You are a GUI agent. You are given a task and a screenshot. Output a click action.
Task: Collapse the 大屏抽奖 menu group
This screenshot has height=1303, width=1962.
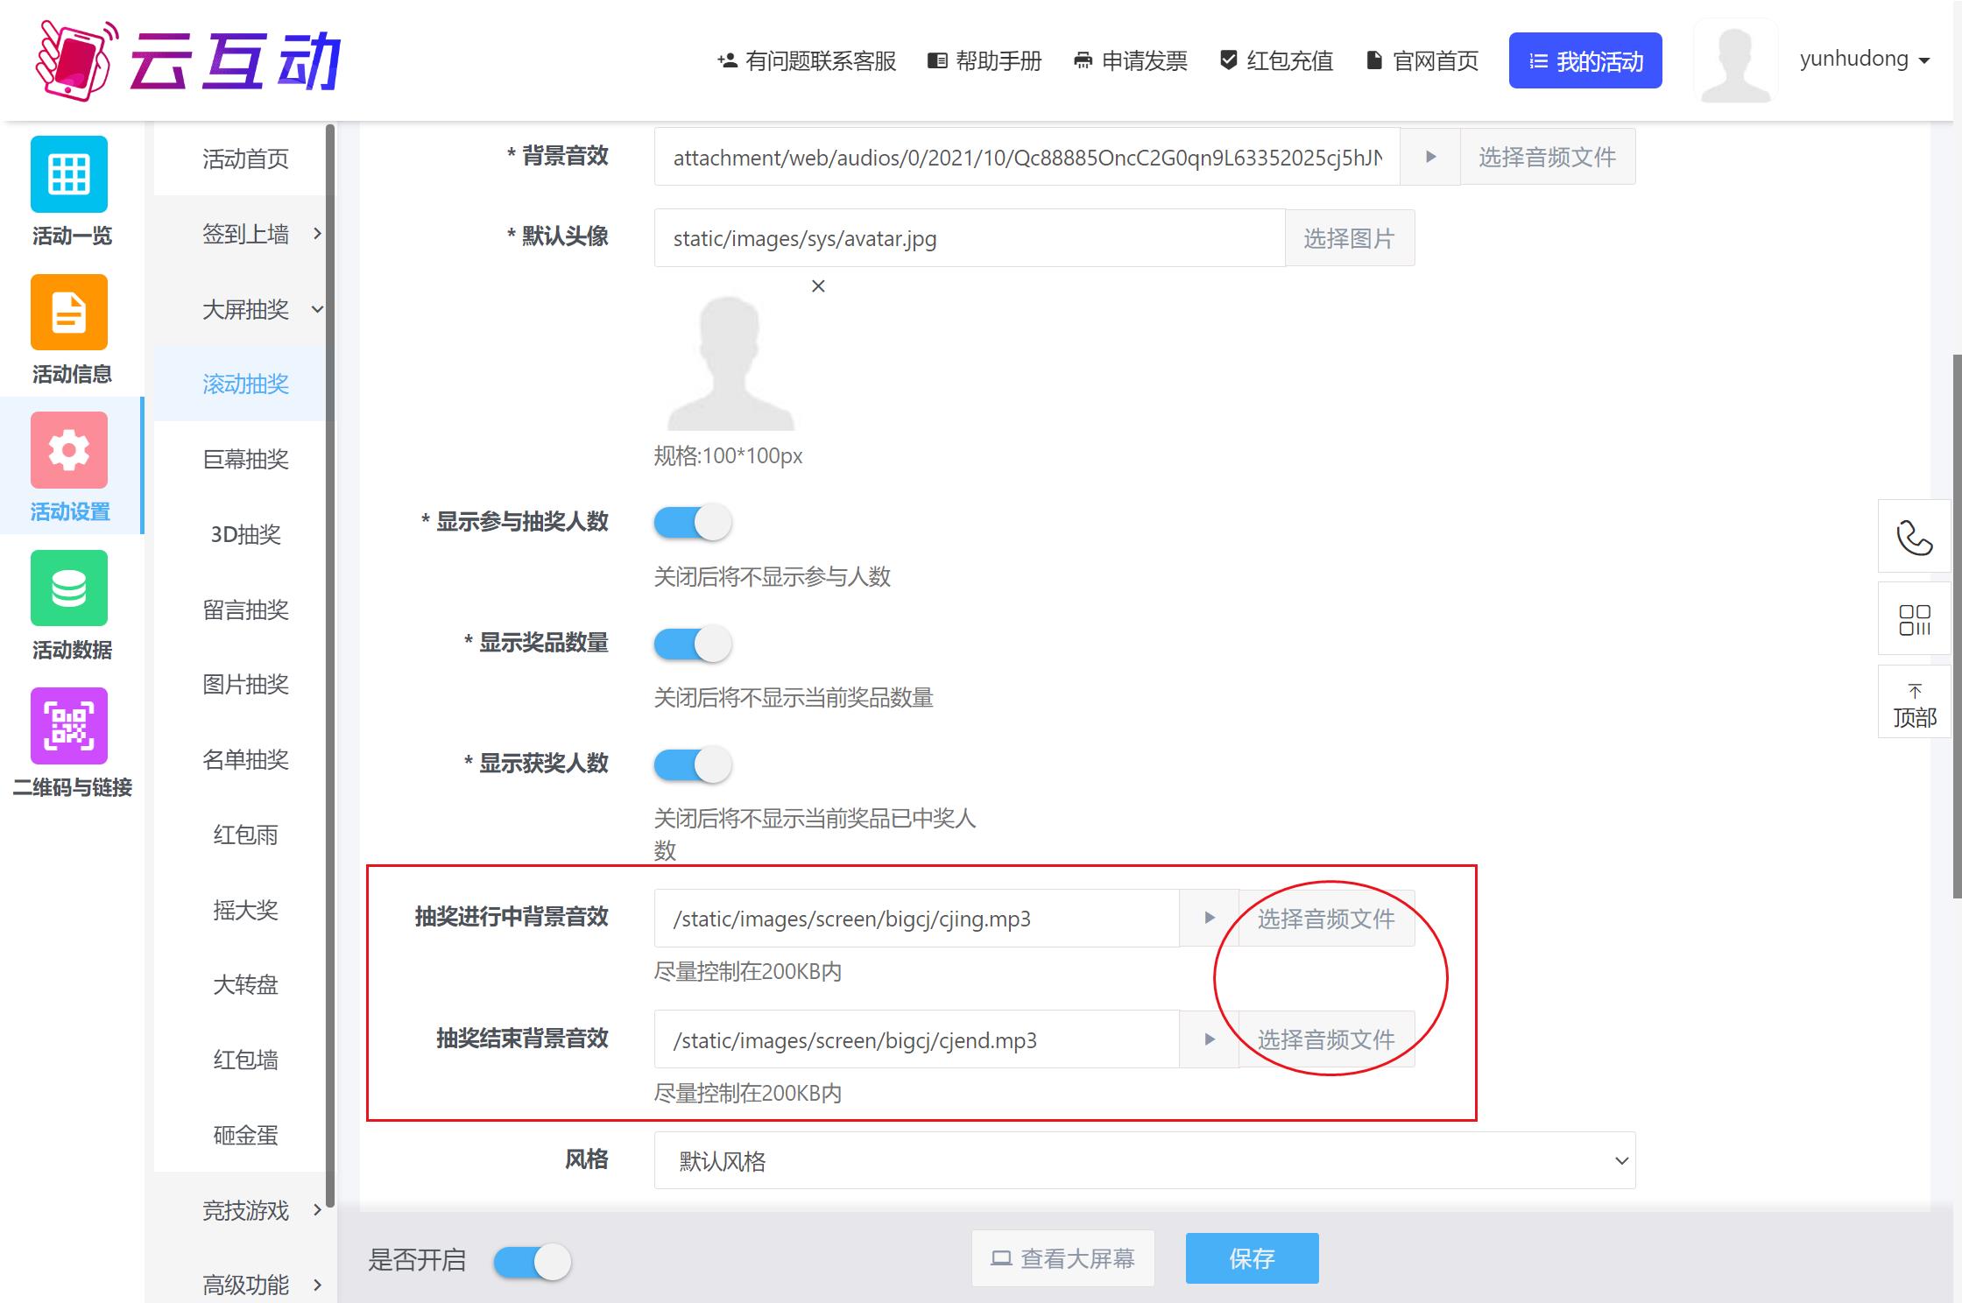(x=246, y=309)
